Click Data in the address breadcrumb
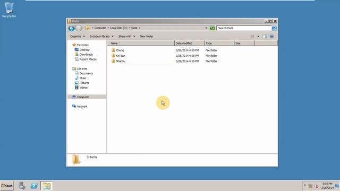The image size is (340, 191). tap(134, 28)
